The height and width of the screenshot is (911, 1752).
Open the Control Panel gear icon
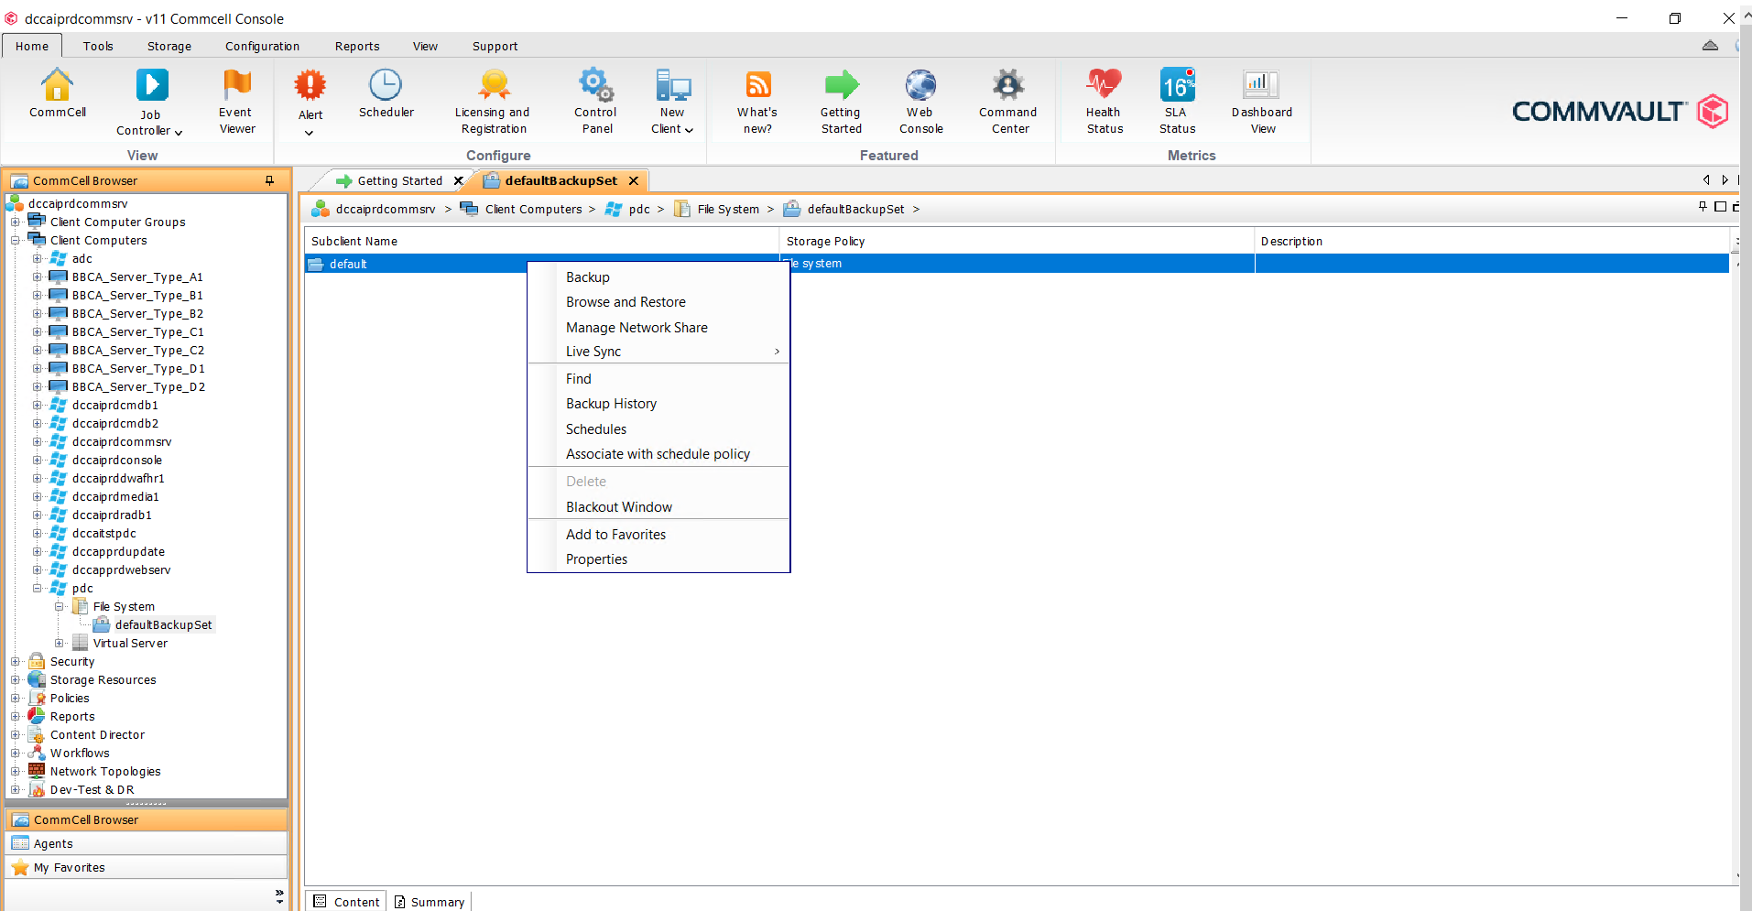click(595, 85)
